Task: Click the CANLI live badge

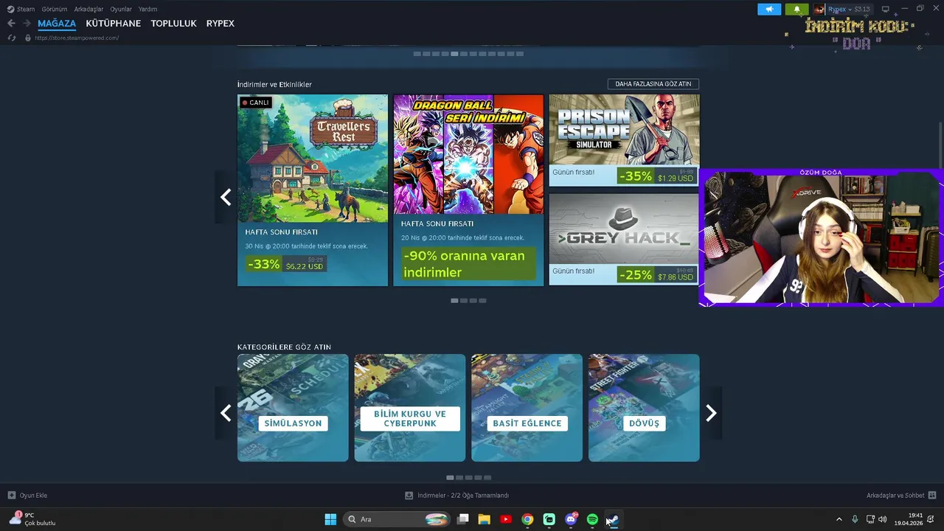Action: pyautogui.click(x=256, y=103)
